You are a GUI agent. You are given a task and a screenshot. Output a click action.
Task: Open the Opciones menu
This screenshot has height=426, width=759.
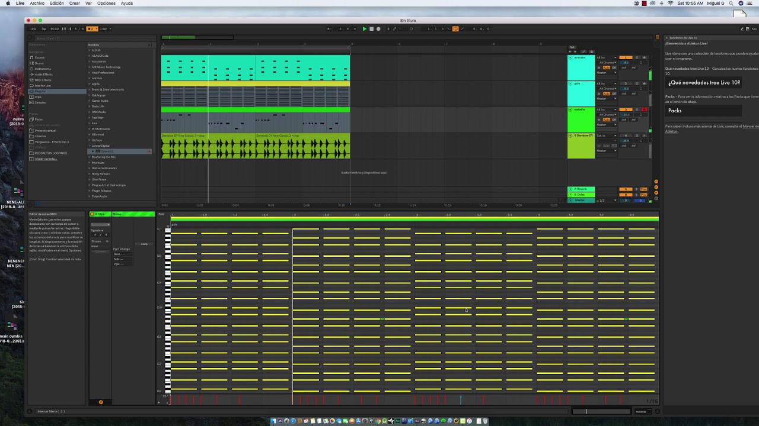click(106, 3)
